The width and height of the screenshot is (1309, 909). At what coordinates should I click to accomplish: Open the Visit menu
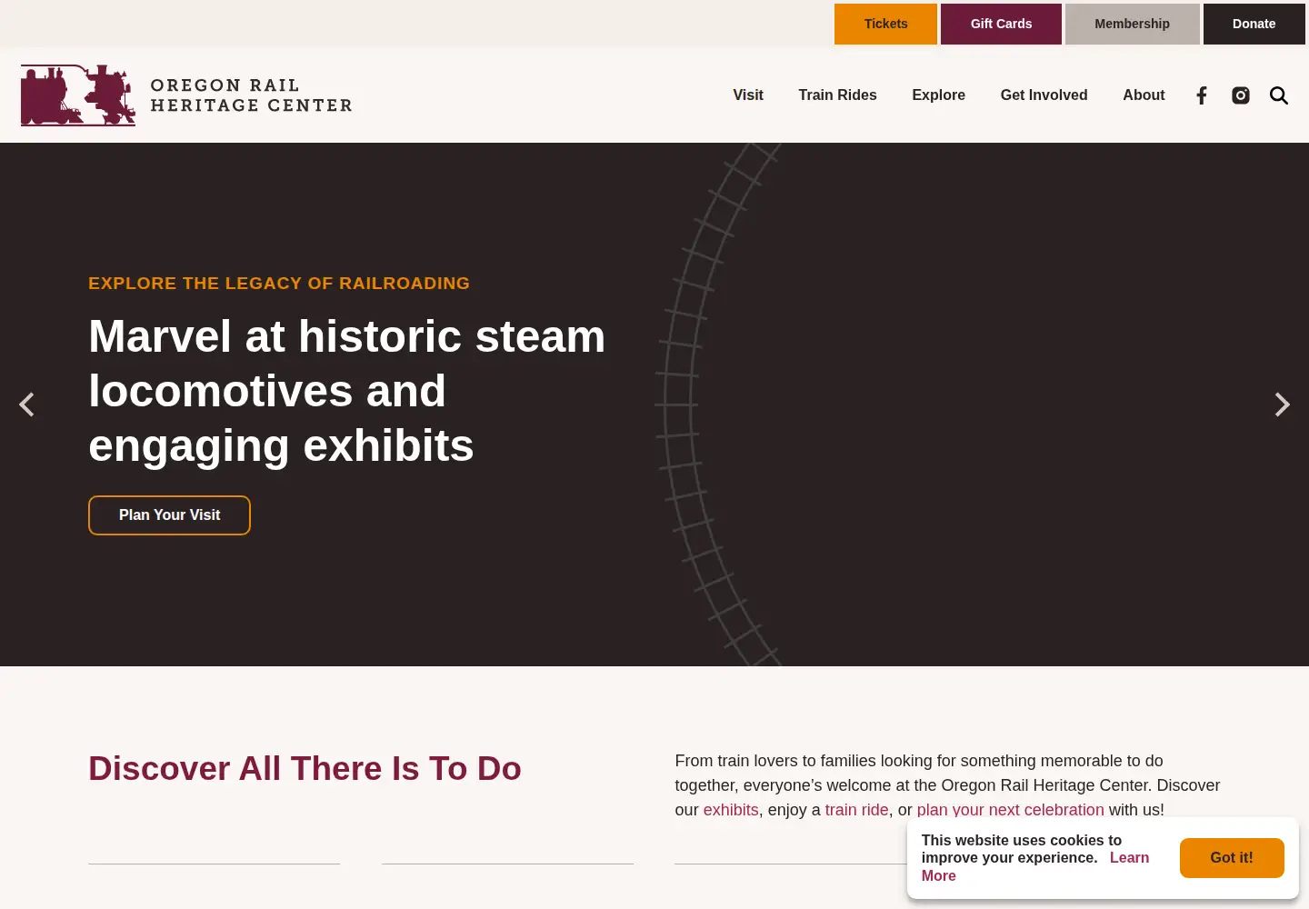[x=748, y=95]
